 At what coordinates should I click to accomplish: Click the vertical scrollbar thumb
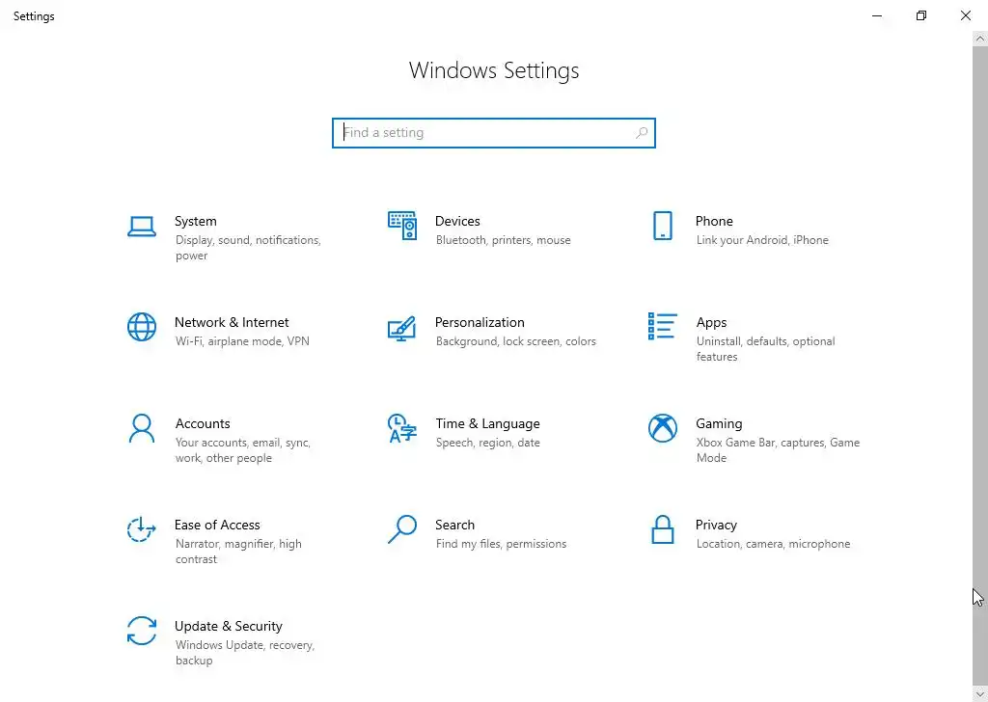coord(980,366)
